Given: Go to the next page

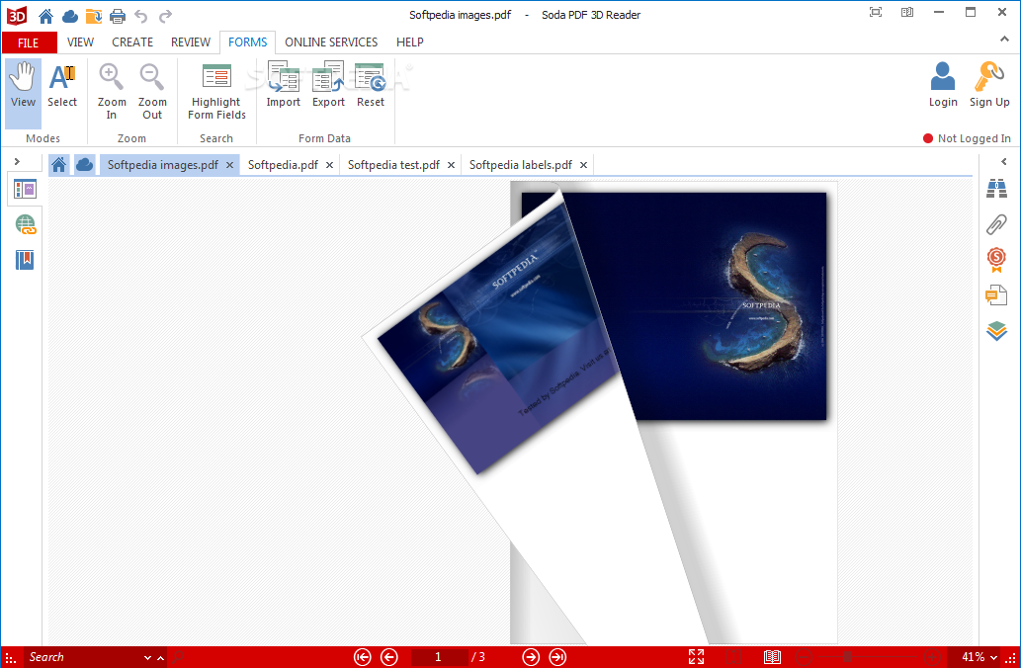Looking at the screenshot, I should (531, 657).
